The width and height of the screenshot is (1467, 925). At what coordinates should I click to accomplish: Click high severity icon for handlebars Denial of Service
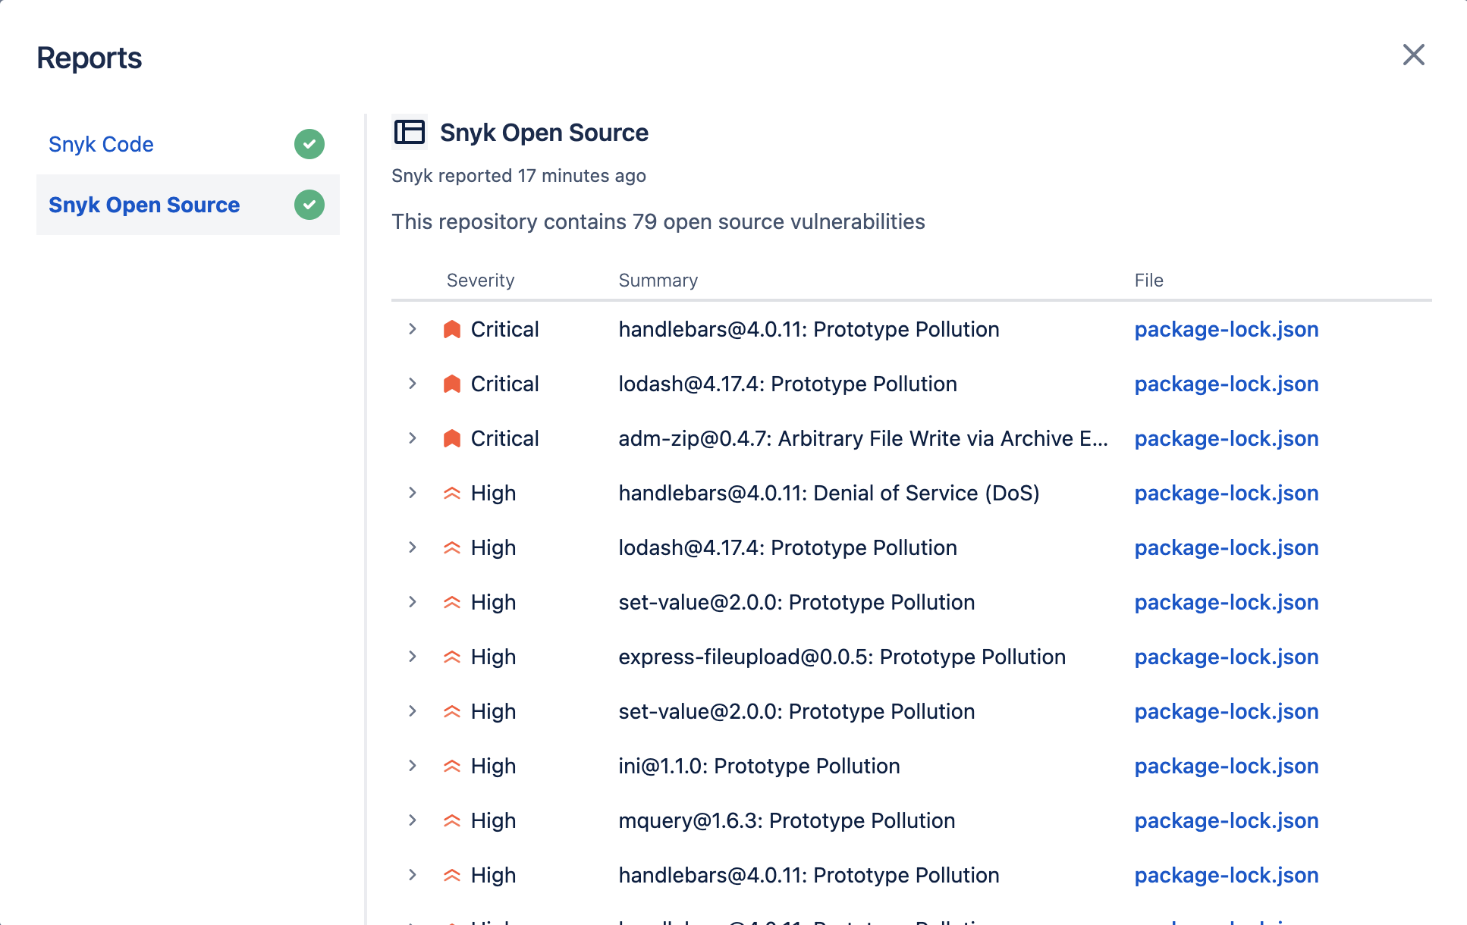click(x=452, y=493)
